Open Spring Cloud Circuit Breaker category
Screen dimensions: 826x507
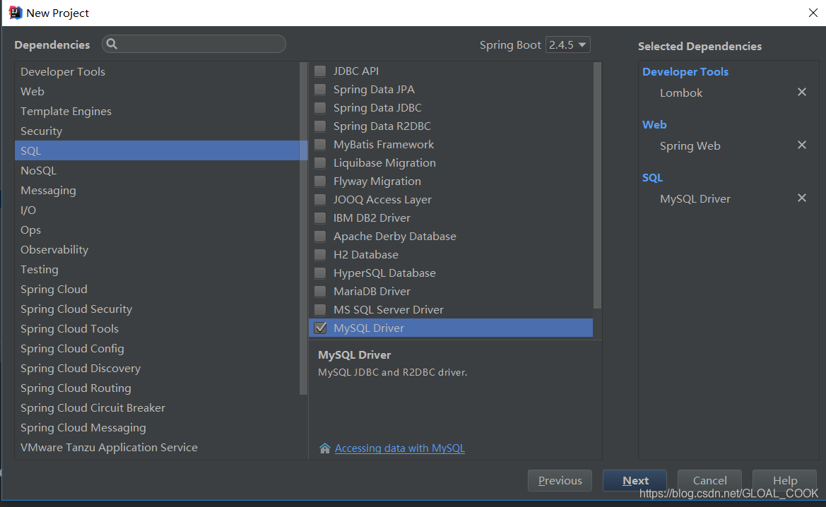coord(158,408)
